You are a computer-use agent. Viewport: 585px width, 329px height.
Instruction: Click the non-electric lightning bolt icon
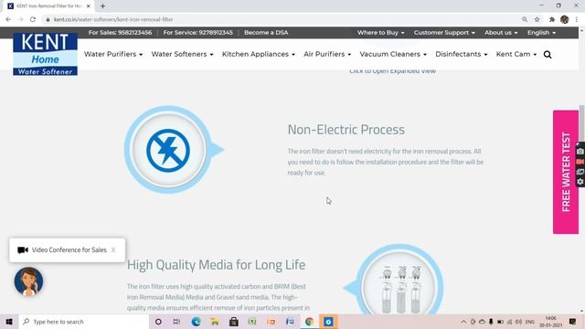point(168,150)
